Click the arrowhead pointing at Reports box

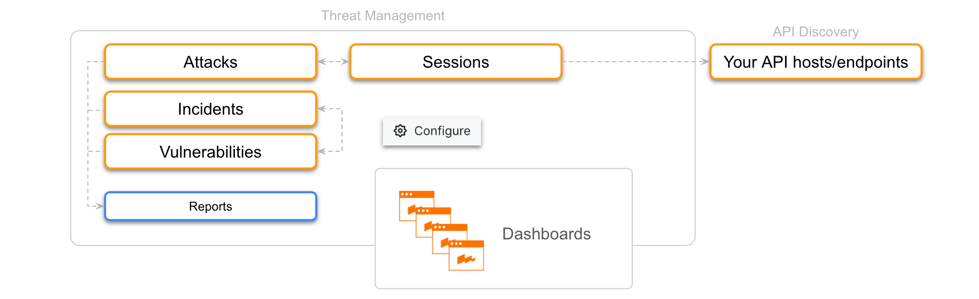pyautogui.click(x=99, y=206)
